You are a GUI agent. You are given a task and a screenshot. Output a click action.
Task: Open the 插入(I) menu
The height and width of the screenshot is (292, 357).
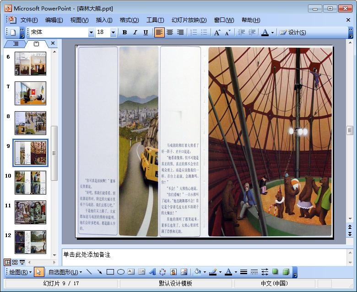point(104,20)
